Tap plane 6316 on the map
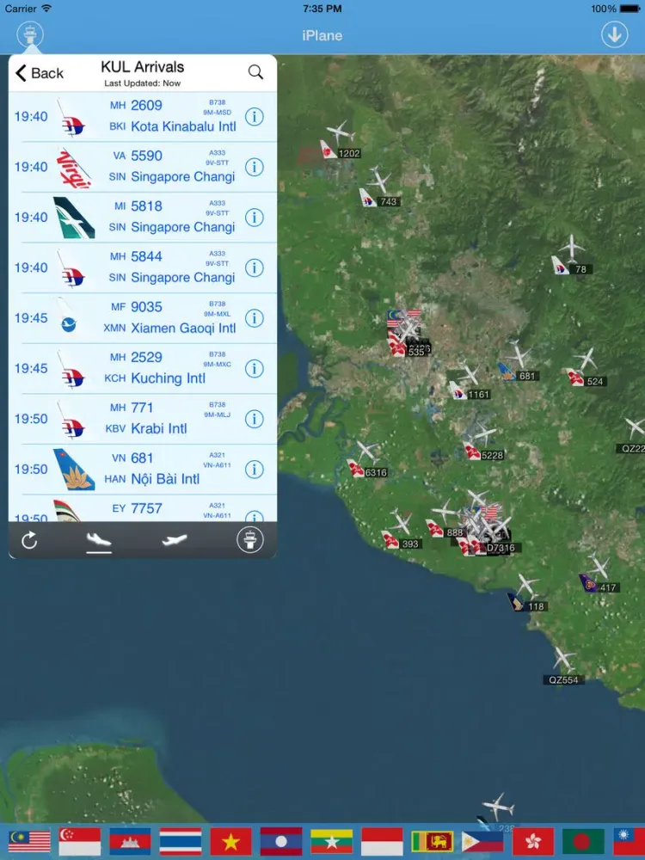 [x=367, y=461]
